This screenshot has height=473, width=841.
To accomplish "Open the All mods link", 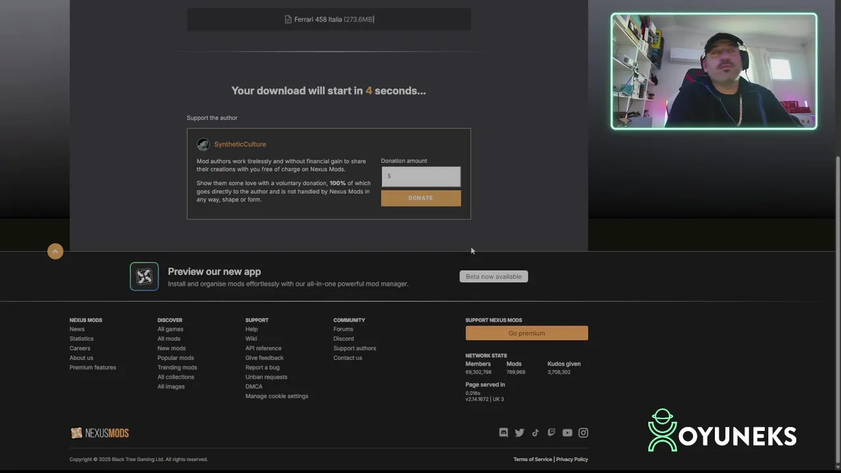I will pos(169,339).
